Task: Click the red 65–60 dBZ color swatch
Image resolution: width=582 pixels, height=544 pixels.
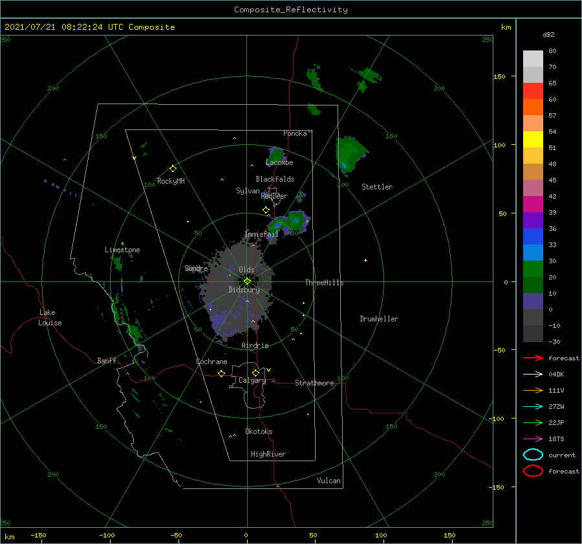Action: (533, 91)
